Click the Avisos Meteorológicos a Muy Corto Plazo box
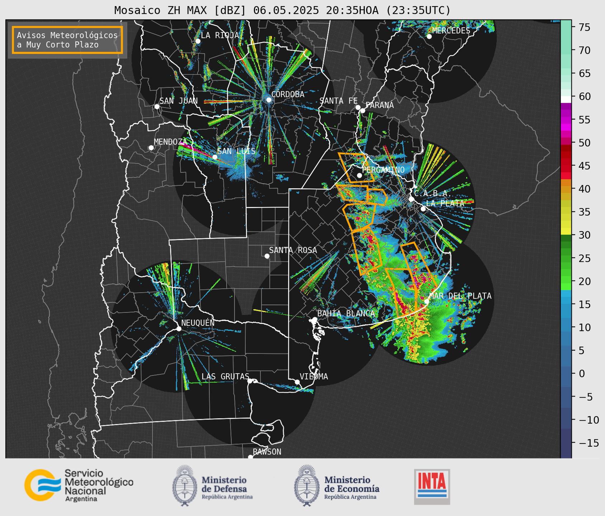605x516 pixels. click(67, 39)
